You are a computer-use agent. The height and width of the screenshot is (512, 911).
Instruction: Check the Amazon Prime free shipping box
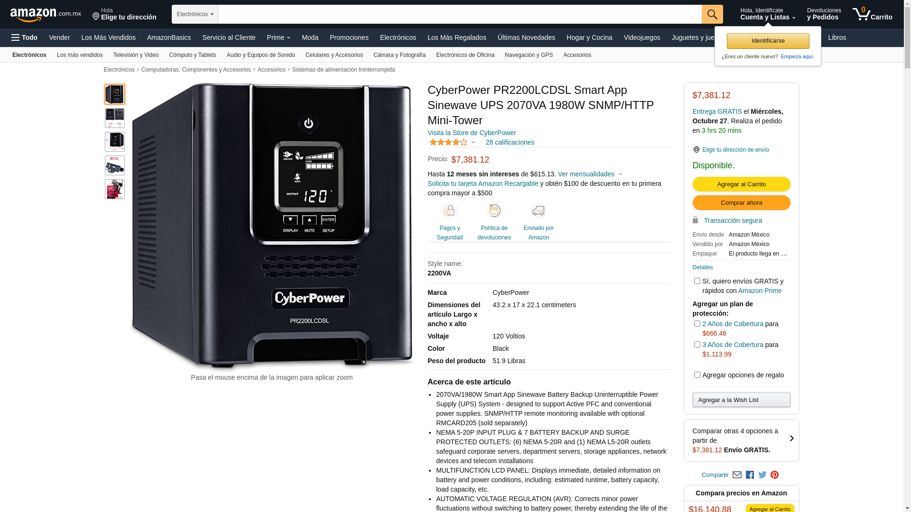pyautogui.click(x=697, y=281)
